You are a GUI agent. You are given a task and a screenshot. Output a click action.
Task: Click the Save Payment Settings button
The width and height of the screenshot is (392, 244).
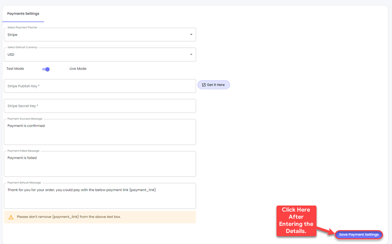click(x=359, y=234)
